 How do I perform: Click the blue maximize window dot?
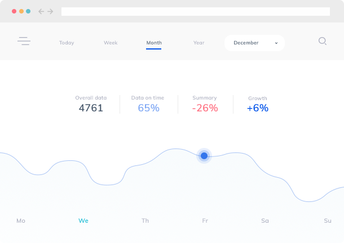tap(28, 11)
